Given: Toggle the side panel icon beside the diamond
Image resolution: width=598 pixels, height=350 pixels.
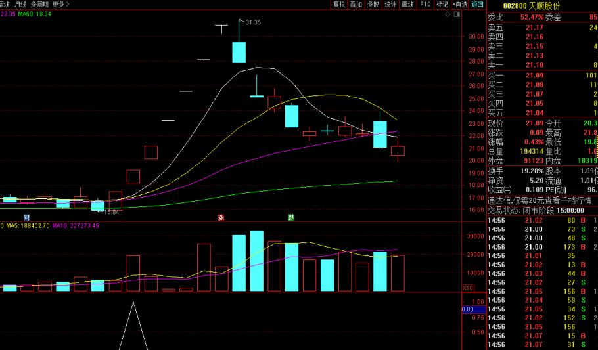Looking at the screenshot, I should pyautogui.click(x=457, y=14).
